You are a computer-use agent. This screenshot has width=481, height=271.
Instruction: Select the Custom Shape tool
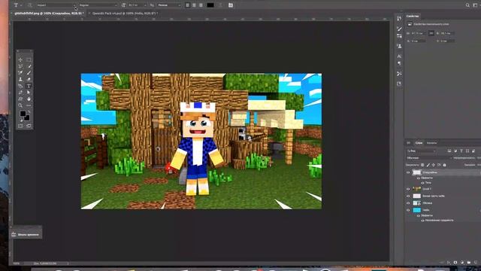click(20, 99)
